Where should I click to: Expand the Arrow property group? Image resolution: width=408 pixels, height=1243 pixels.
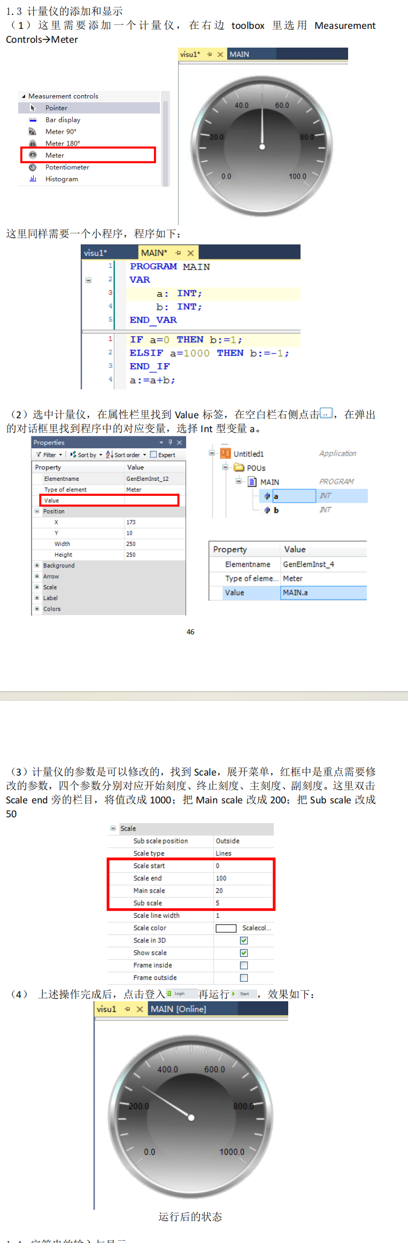pyautogui.click(x=37, y=576)
